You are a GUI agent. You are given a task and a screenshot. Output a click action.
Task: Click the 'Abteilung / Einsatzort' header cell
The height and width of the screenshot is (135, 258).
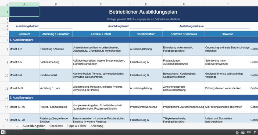[x=56, y=34]
